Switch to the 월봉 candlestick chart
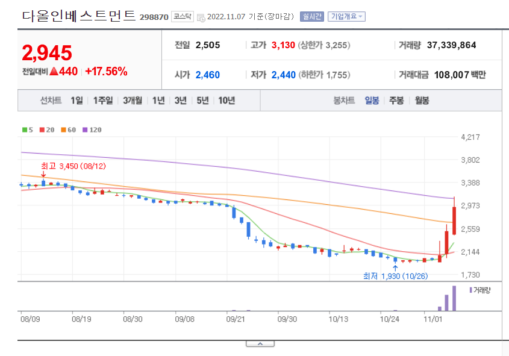509x356 pixels. [422, 101]
